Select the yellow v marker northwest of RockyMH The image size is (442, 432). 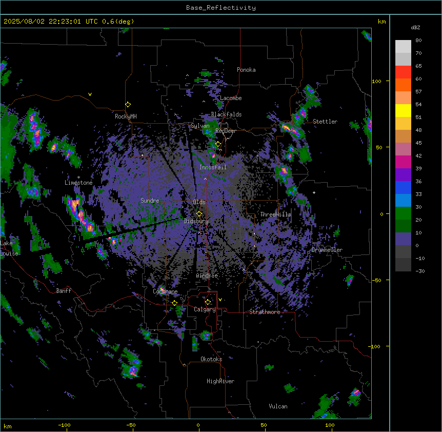[x=90, y=94]
